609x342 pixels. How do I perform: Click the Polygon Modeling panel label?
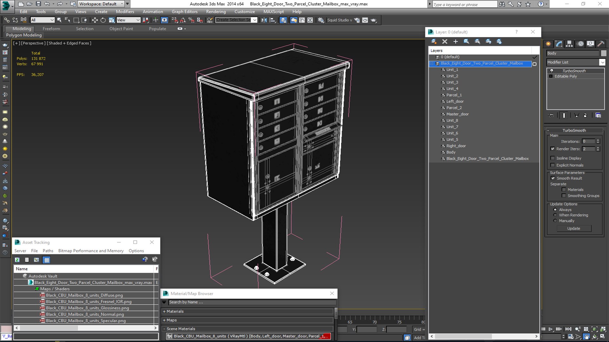click(24, 35)
